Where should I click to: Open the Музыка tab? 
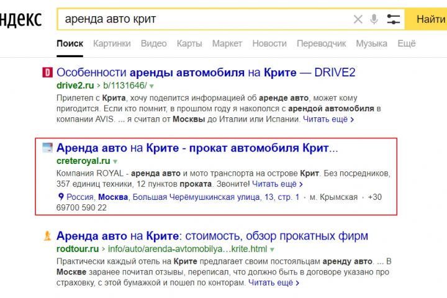(371, 43)
